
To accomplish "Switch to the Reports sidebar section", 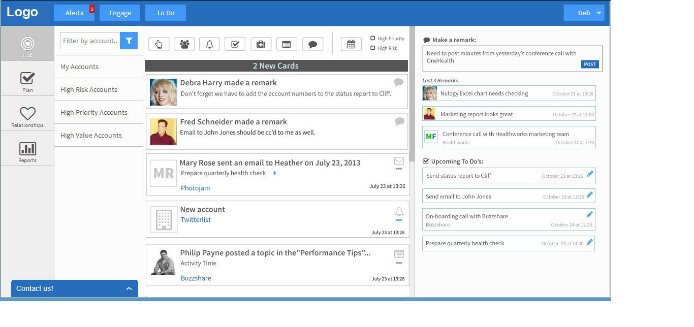I will (27, 152).
